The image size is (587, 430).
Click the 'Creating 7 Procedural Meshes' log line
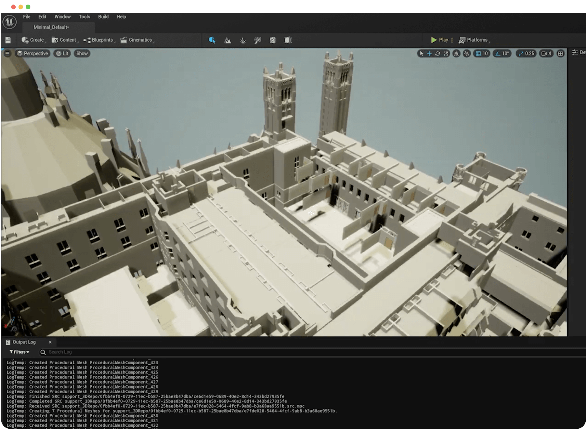172,411
